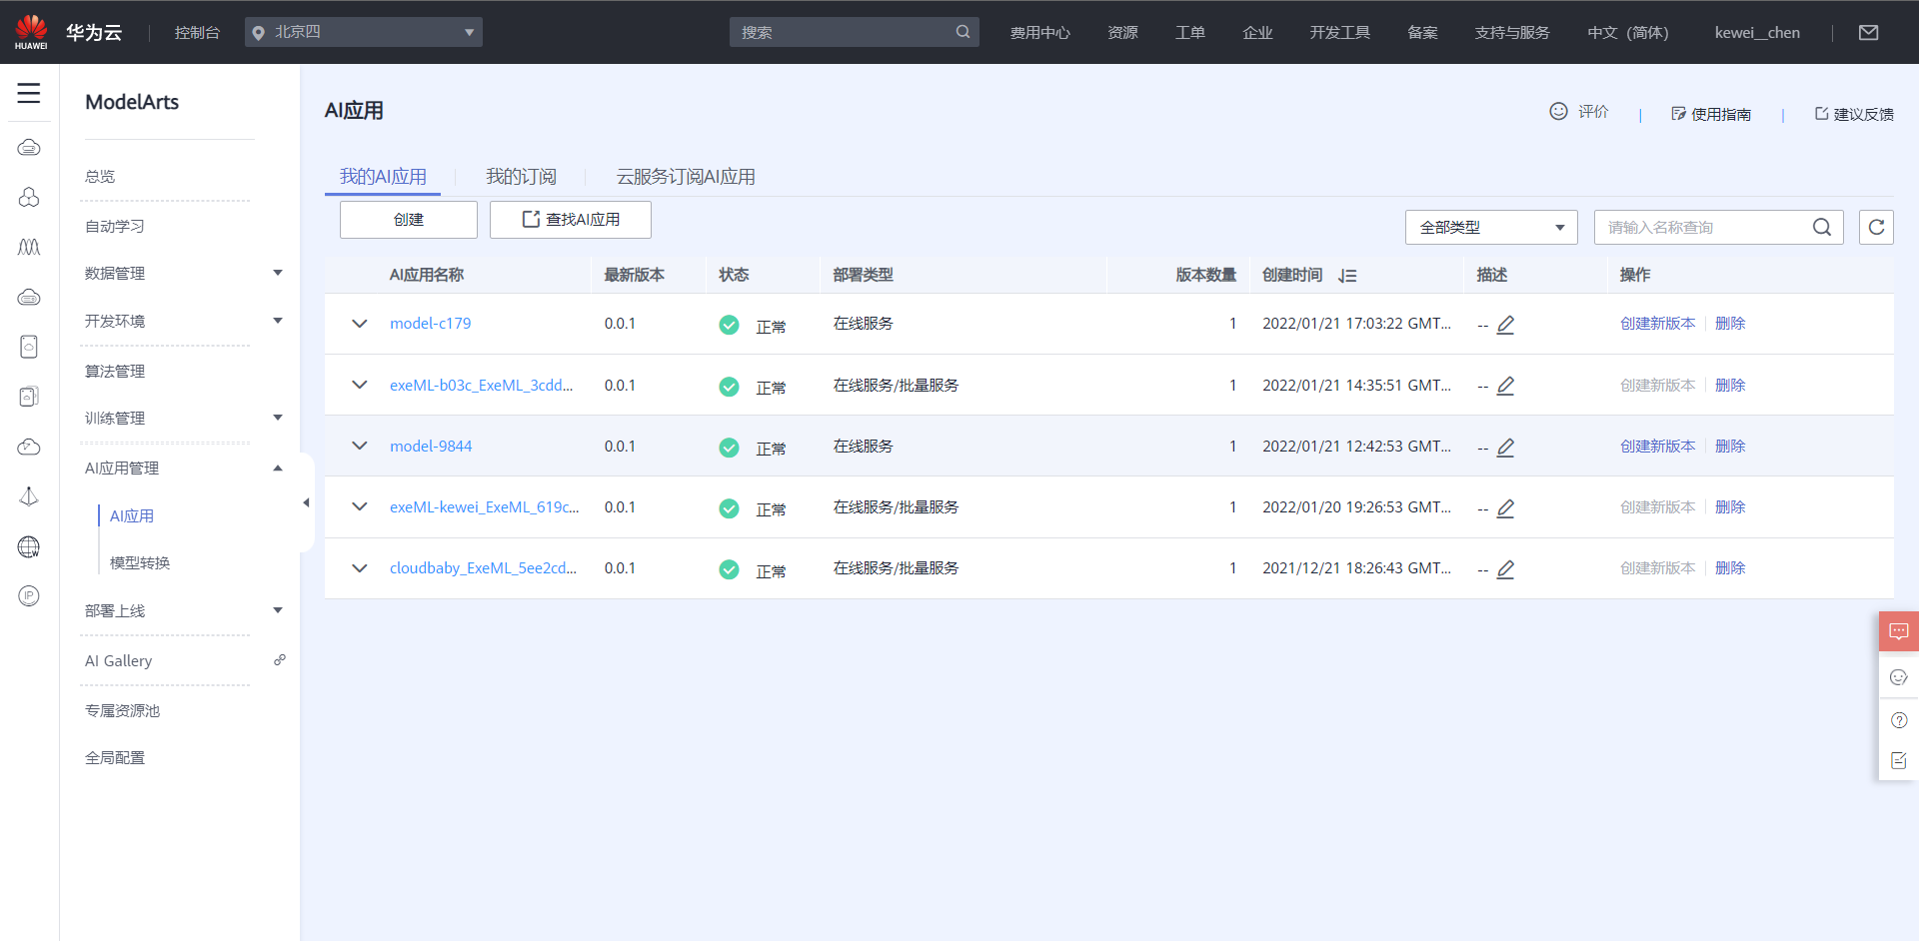This screenshot has width=1919, height=941.
Task: Expand row for exeML-b03c_ExeML_3cdd
Action: pos(360,385)
